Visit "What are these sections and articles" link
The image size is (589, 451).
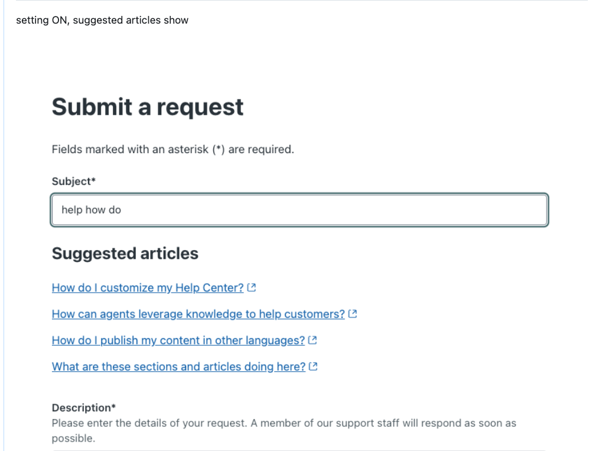pos(178,366)
